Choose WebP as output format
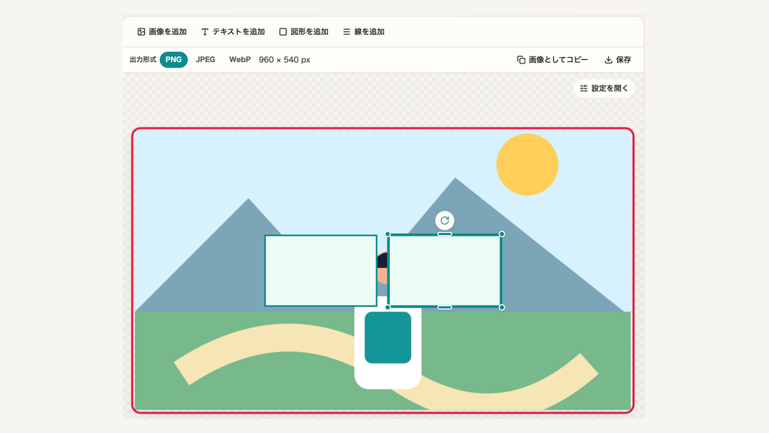Screen dimensions: 769x433 coord(240,60)
